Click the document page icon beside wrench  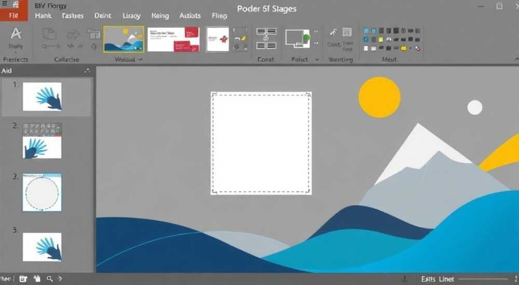tap(347, 32)
